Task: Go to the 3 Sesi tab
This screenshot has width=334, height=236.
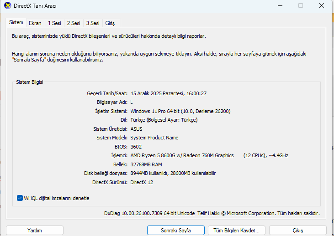Action: 92,23
